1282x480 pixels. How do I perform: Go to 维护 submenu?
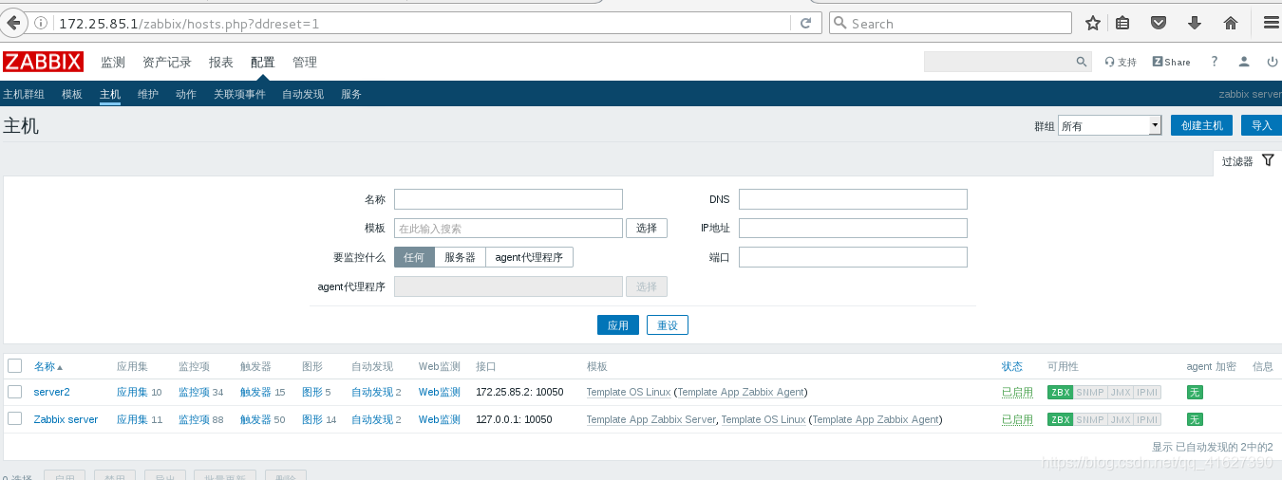tap(148, 94)
